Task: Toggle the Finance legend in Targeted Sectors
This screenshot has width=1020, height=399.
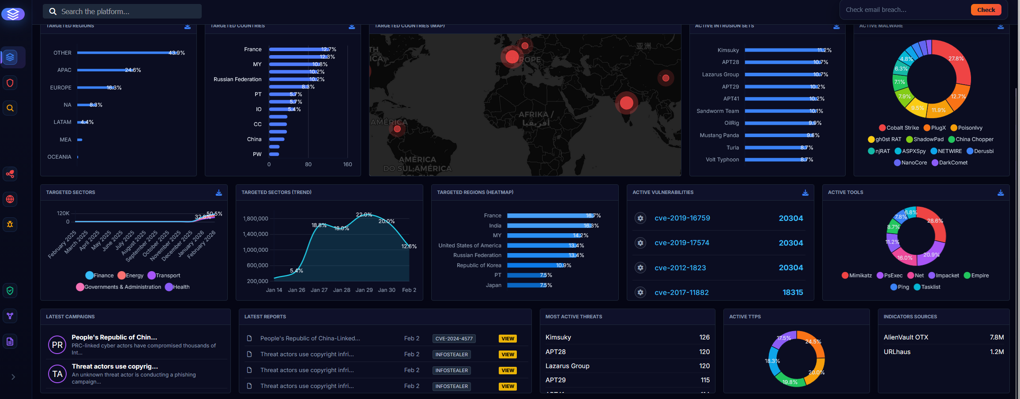Action: [x=100, y=276]
